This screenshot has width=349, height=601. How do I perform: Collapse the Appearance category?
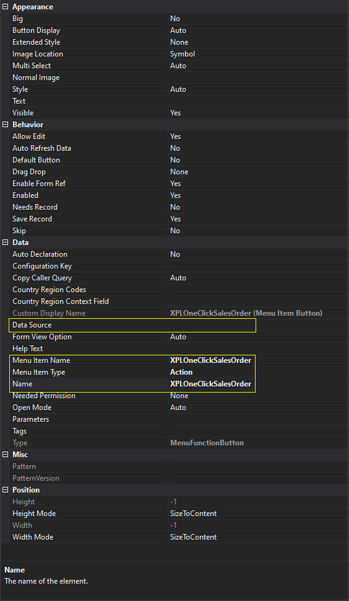point(6,7)
